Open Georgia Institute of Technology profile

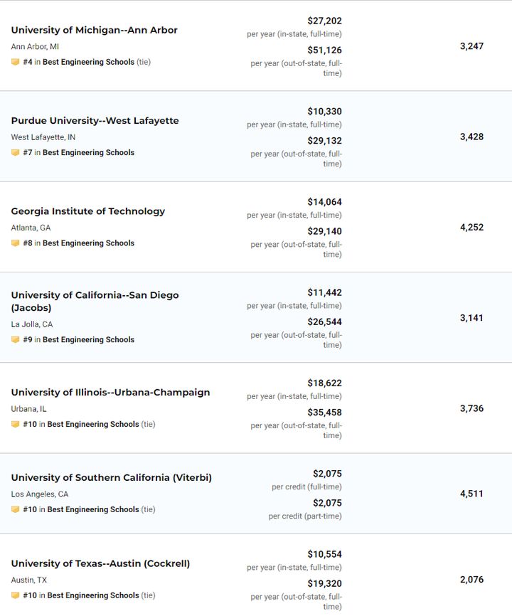click(x=87, y=211)
